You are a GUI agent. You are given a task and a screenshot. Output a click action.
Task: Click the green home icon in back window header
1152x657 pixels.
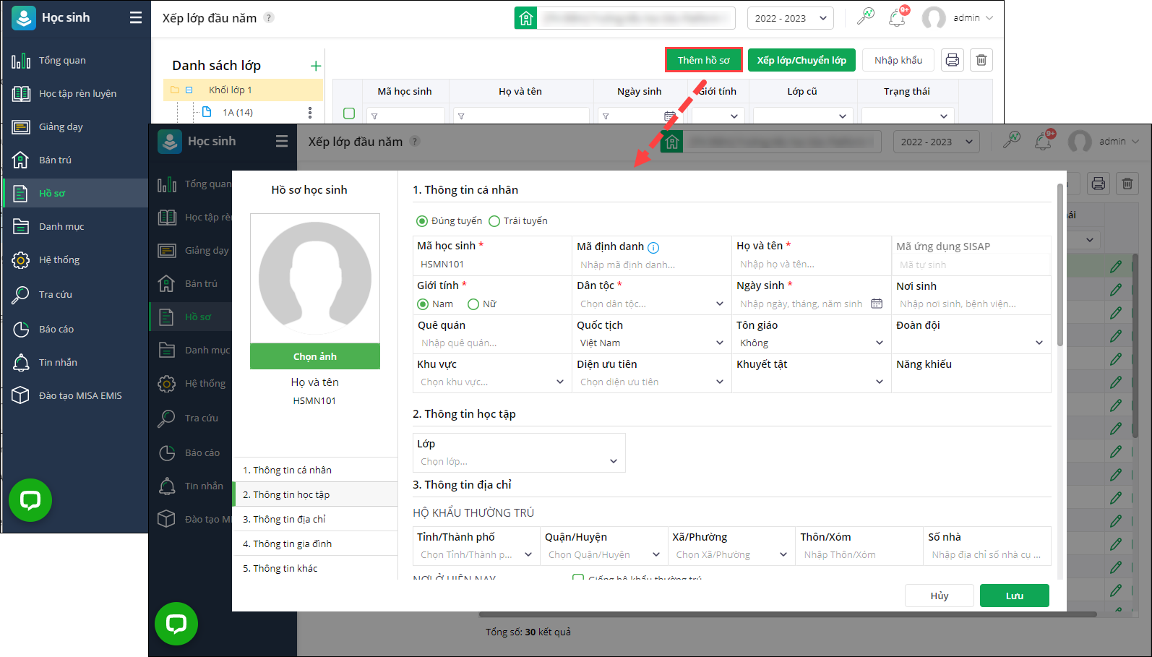coord(526,18)
